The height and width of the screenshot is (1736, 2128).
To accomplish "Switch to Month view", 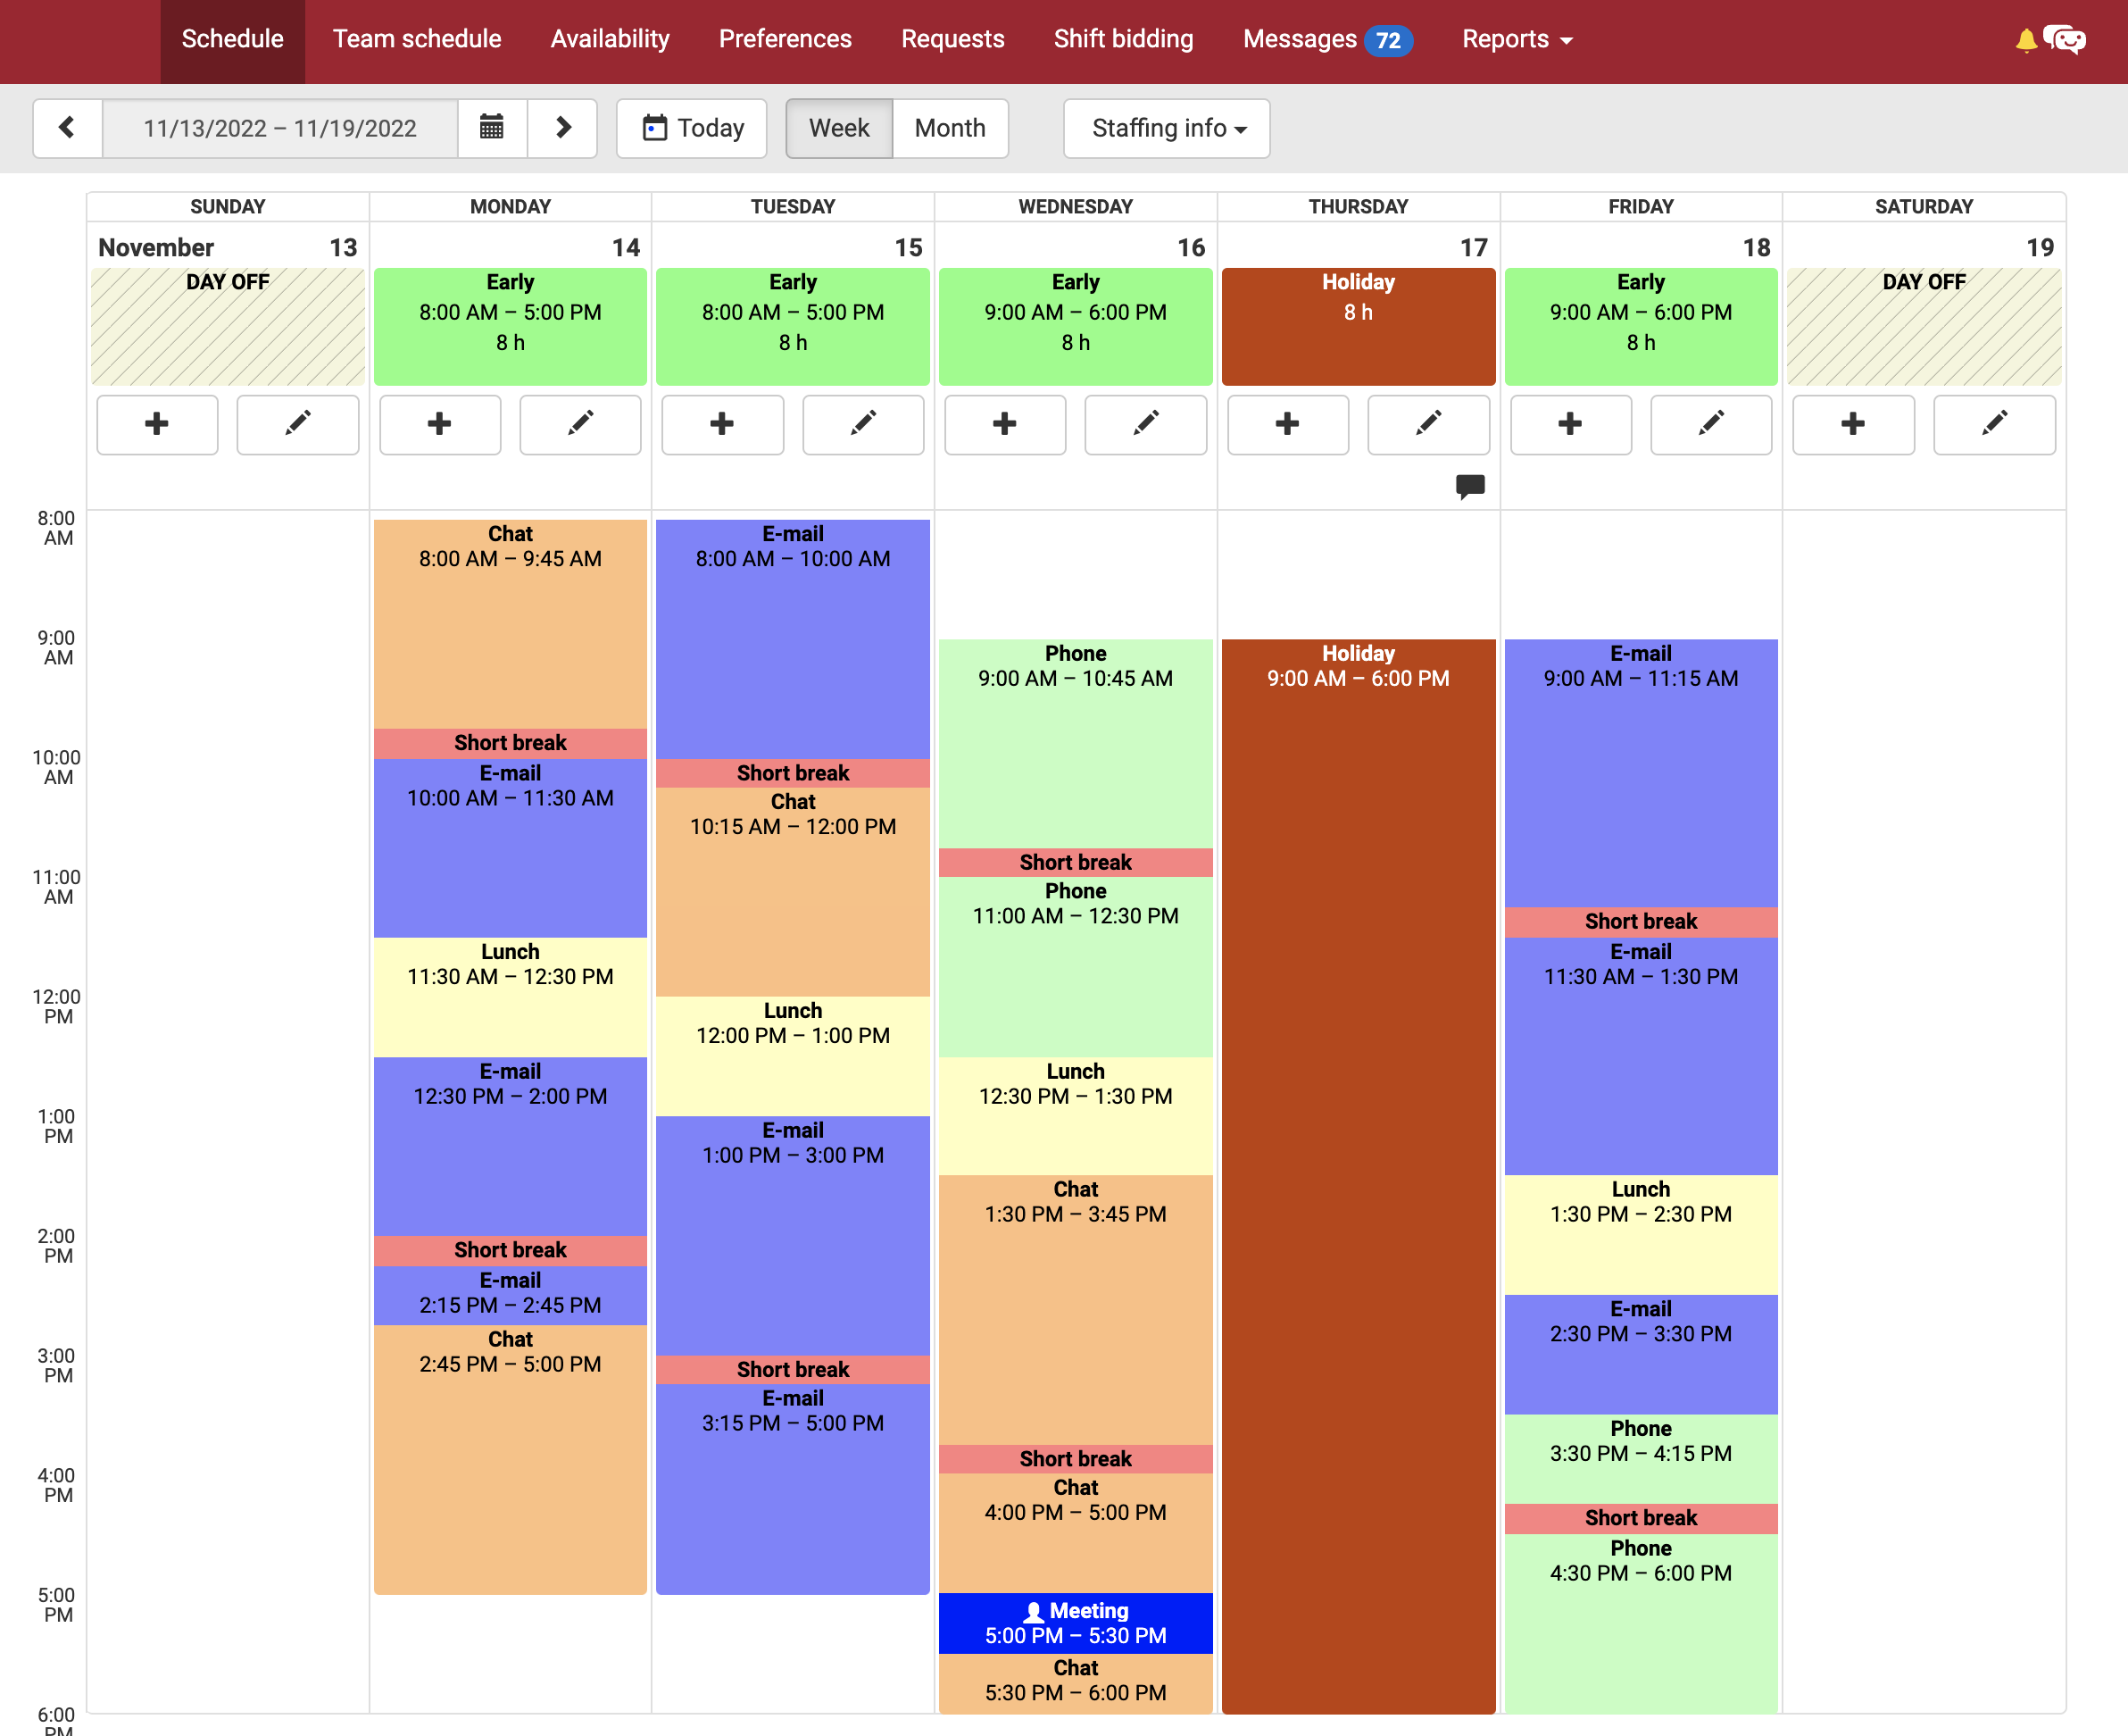I will click(950, 128).
